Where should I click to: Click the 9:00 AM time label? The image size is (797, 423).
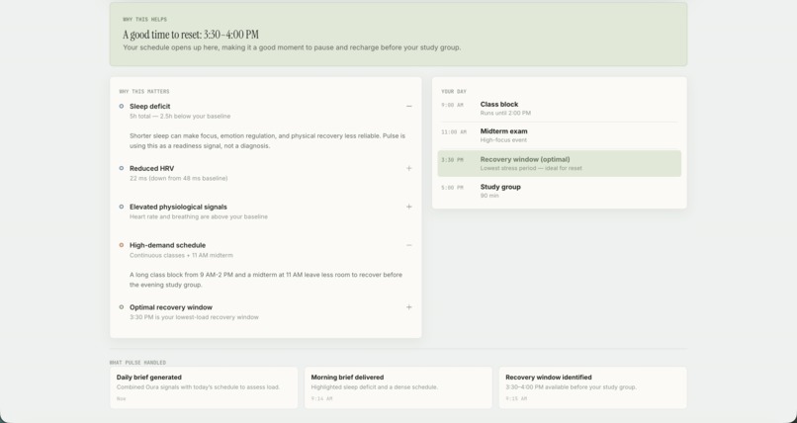452,105
